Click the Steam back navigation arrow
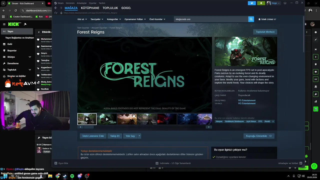This screenshot has height=180, width=320. pyautogui.click(x=56, y=8)
